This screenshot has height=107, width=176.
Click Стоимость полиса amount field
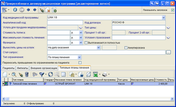(x=58, y=32)
